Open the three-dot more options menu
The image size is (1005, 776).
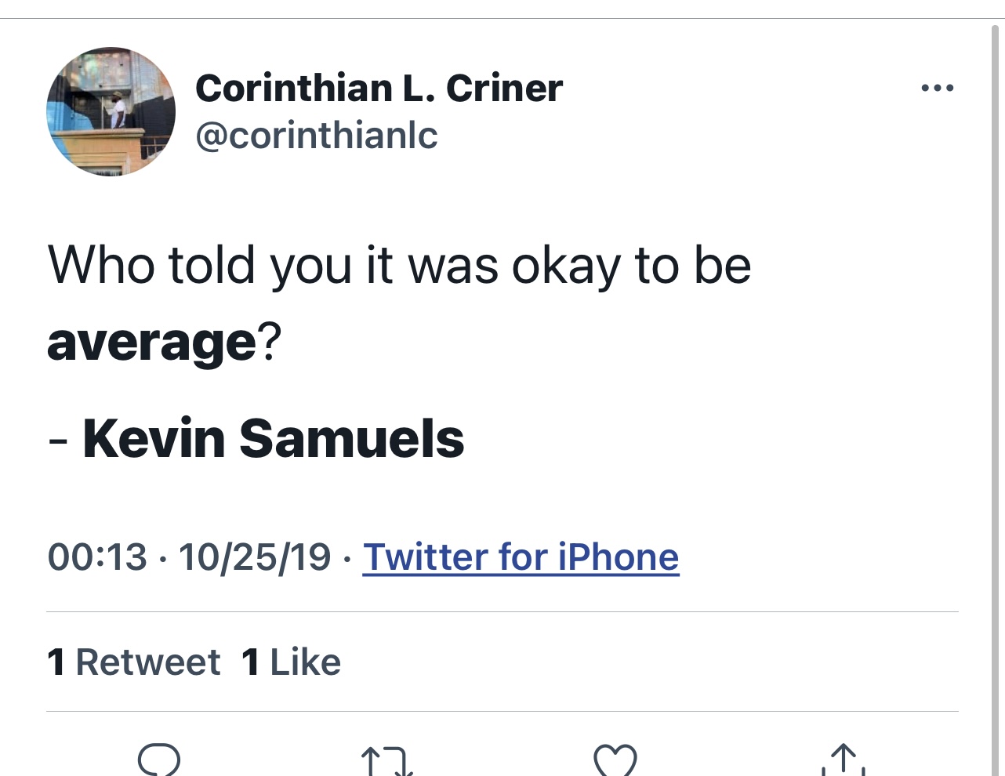point(937,88)
